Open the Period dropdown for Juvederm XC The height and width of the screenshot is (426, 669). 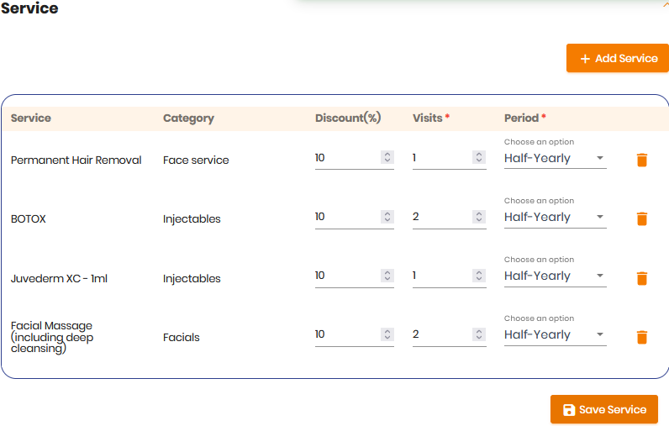(555, 276)
